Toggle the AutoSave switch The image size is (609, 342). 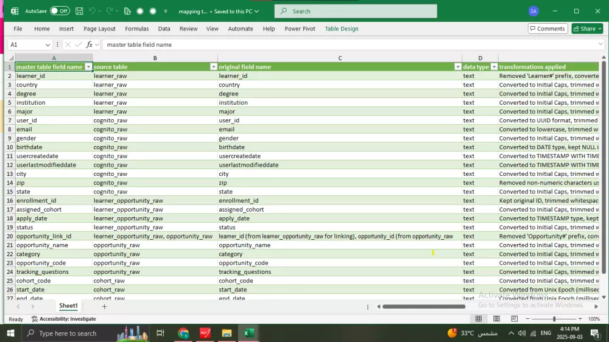(x=59, y=11)
